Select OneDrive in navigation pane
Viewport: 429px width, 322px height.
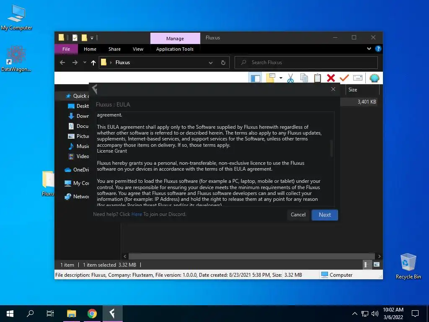pyautogui.click(x=77, y=170)
